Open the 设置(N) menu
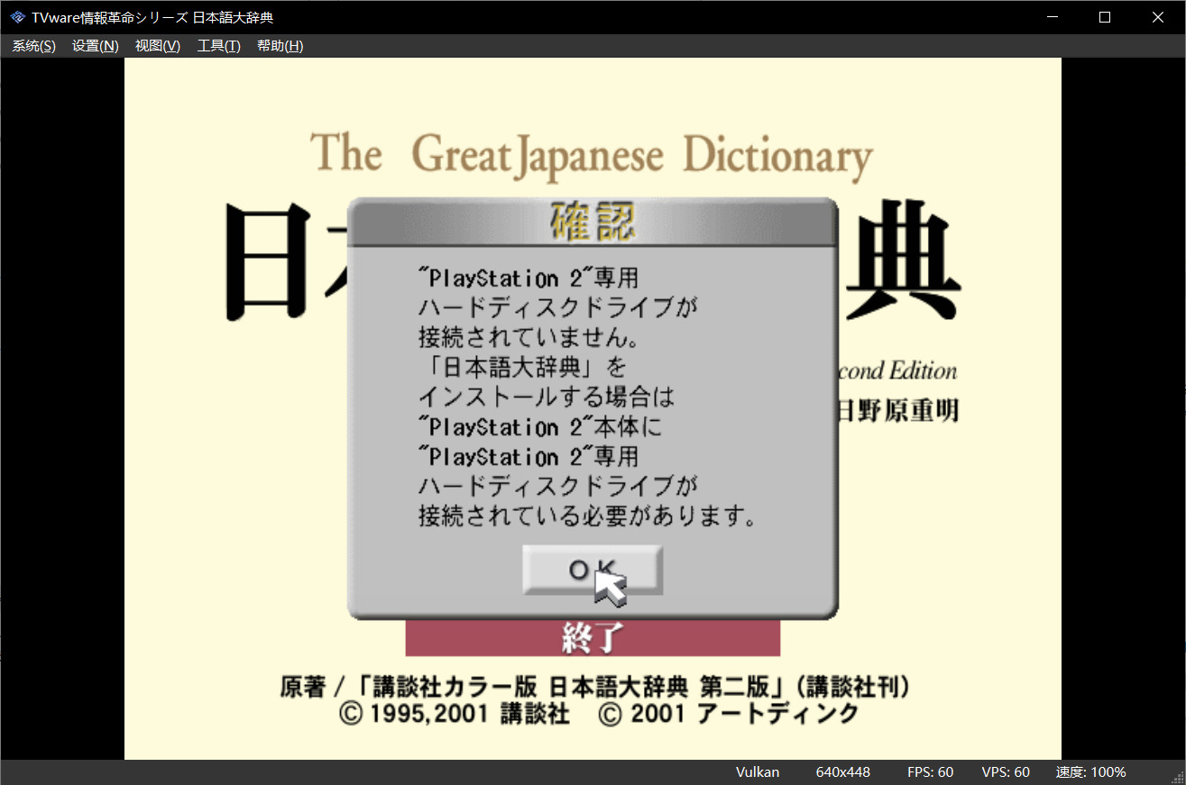The width and height of the screenshot is (1186, 785). click(95, 46)
